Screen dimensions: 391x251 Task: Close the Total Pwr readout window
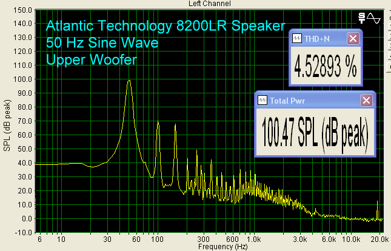(x=367, y=99)
